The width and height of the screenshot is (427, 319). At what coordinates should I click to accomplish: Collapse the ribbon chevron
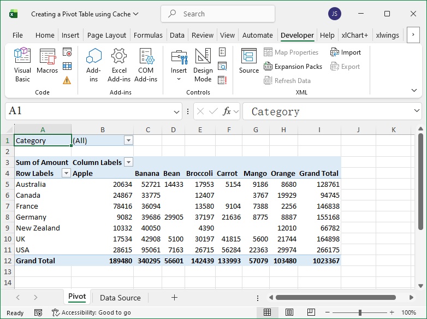[x=414, y=91]
